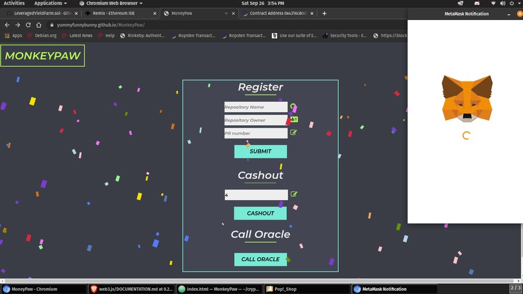Image resolution: width=523 pixels, height=294 pixels.
Task: Focus the Repository Name field
Action: 256,107
